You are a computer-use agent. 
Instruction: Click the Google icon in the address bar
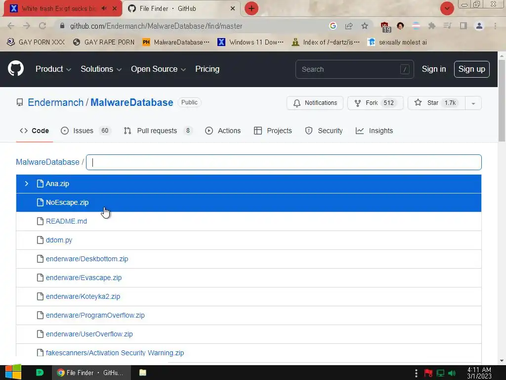[x=333, y=26]
